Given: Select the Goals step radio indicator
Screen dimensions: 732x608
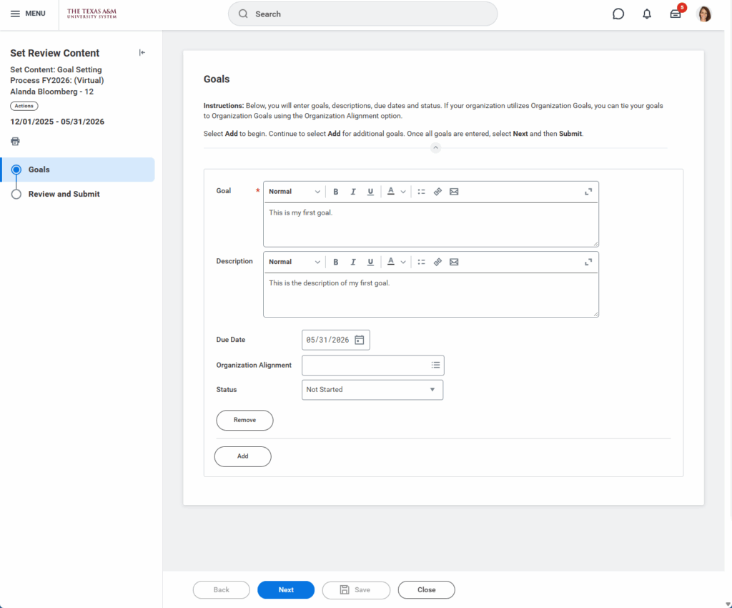Looking at the screenshot, I should [16, 170].
